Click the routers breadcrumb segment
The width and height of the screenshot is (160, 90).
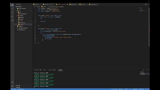(38, 7)
